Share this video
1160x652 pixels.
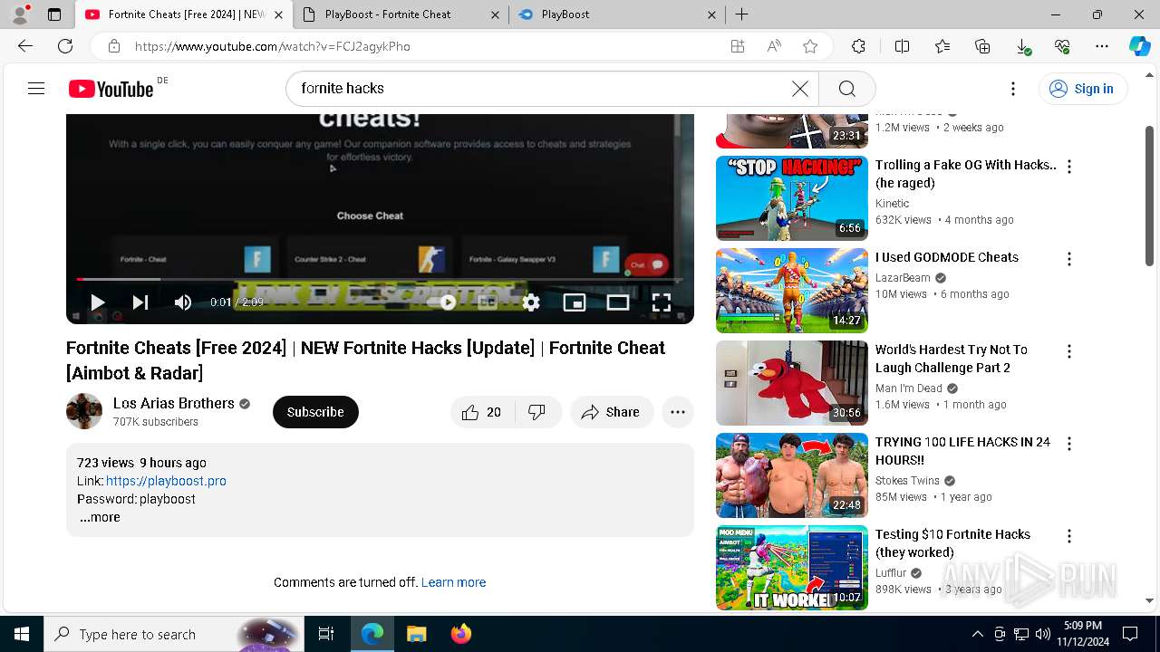(612, 412)
